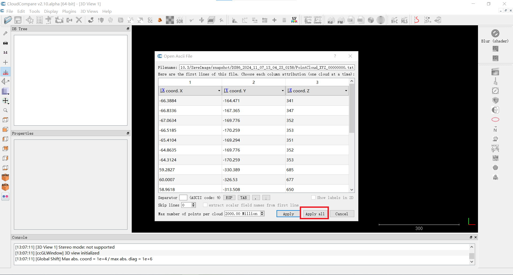This screenshot has width=513, height=275.
Task: Click the FRONT view cube icon
Action: pos(5,177)
